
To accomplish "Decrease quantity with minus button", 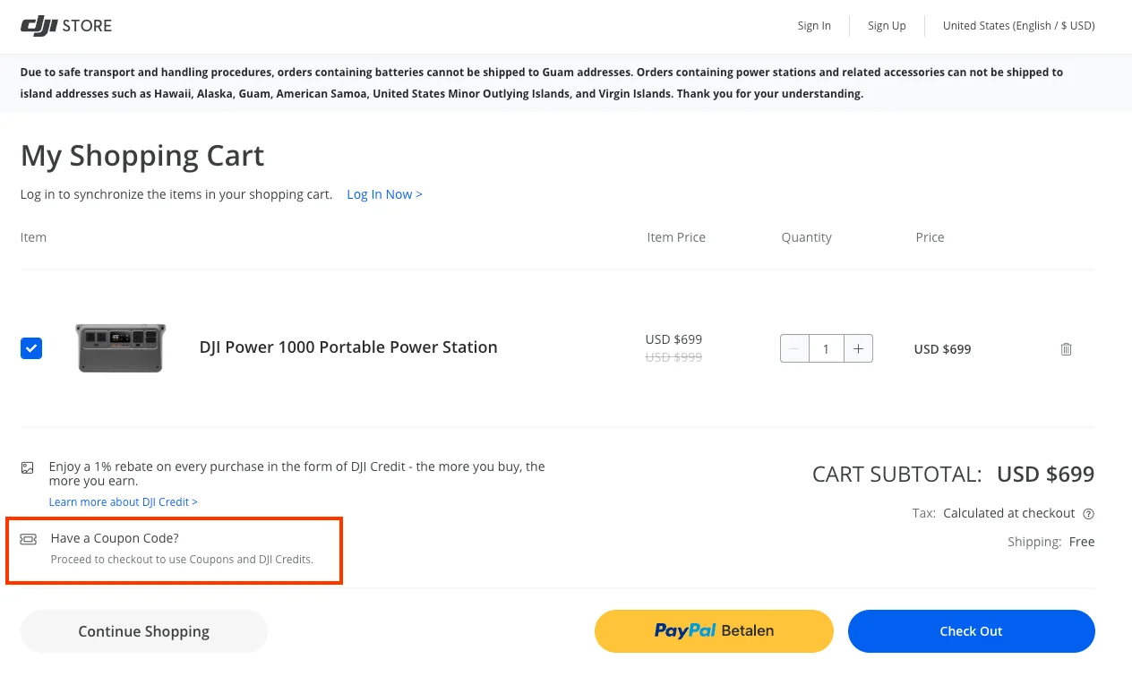I will (794, 349).
